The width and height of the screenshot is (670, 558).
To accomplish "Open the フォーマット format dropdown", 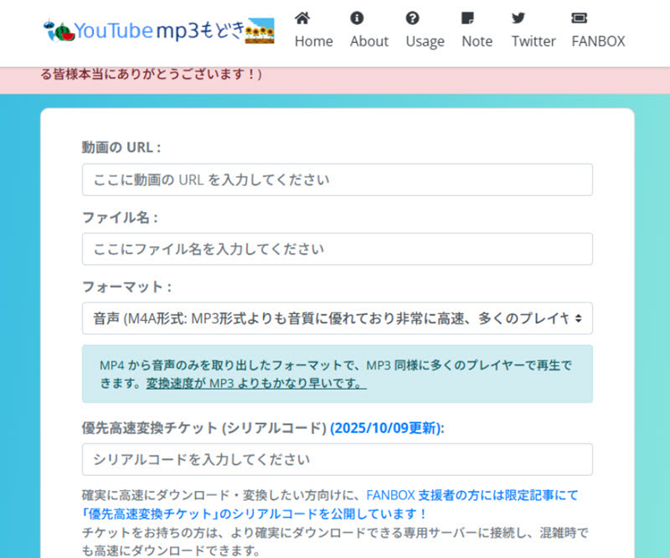I will tap(335, 318).
